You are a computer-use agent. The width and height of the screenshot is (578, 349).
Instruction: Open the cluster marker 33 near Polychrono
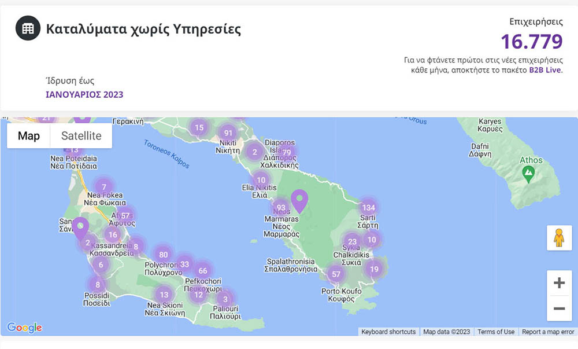pyautogui.click(x=185, y=264)
